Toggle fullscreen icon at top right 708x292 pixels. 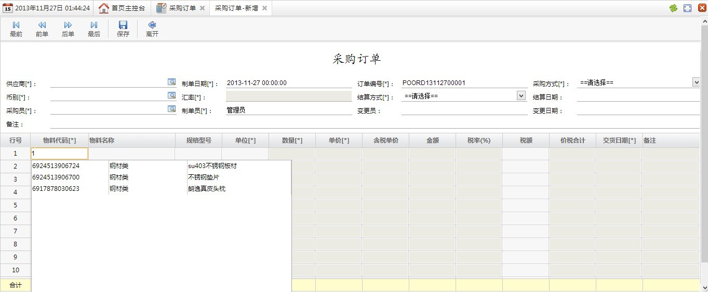click(688, 8)
